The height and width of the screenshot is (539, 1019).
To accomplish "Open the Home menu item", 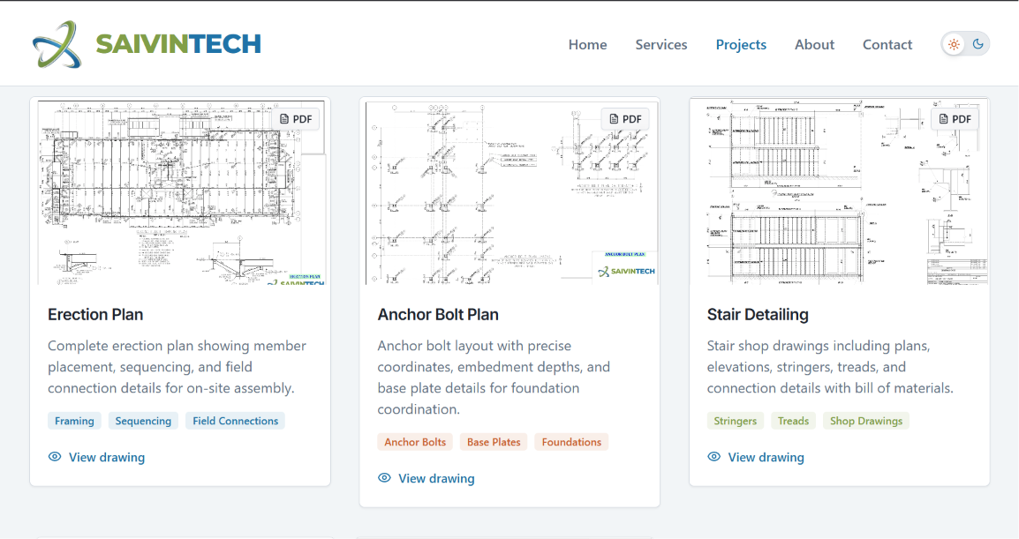I will [587, 44].
